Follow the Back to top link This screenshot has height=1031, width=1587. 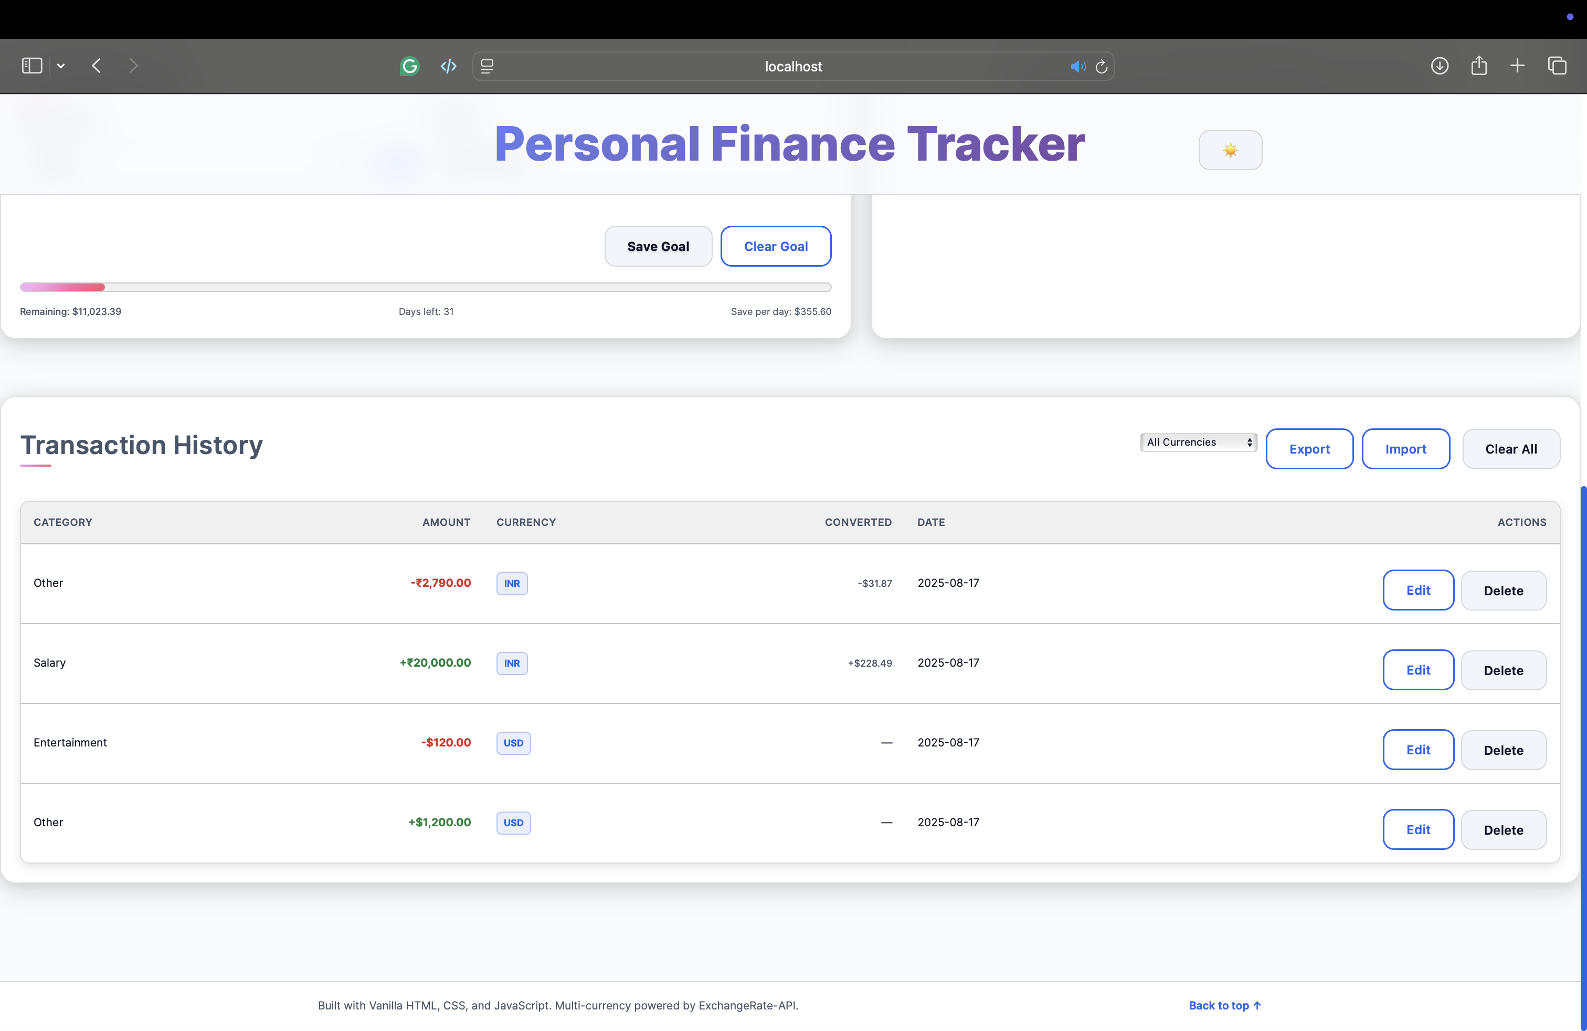(1224, 1005)
